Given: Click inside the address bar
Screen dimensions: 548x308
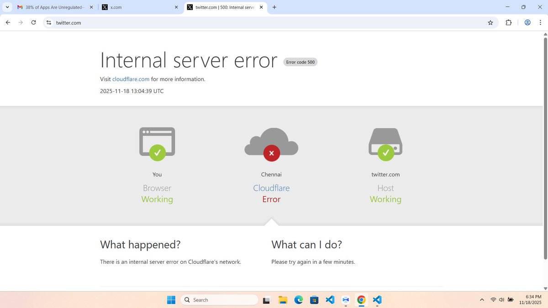Looking at the screenshot, I should (183, 22).
